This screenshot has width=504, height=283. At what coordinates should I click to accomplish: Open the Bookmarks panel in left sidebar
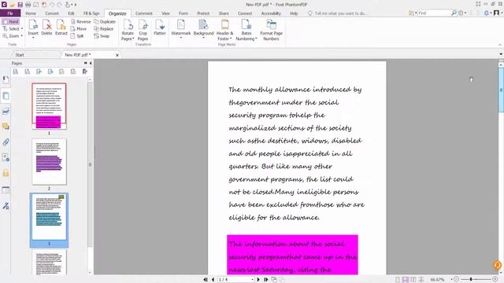(x=6, y=80)
